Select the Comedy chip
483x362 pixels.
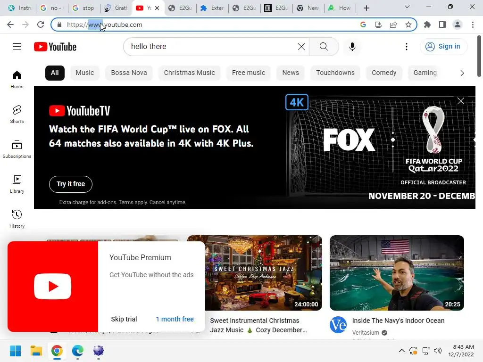pyautogui.click(x=384, y=73)
